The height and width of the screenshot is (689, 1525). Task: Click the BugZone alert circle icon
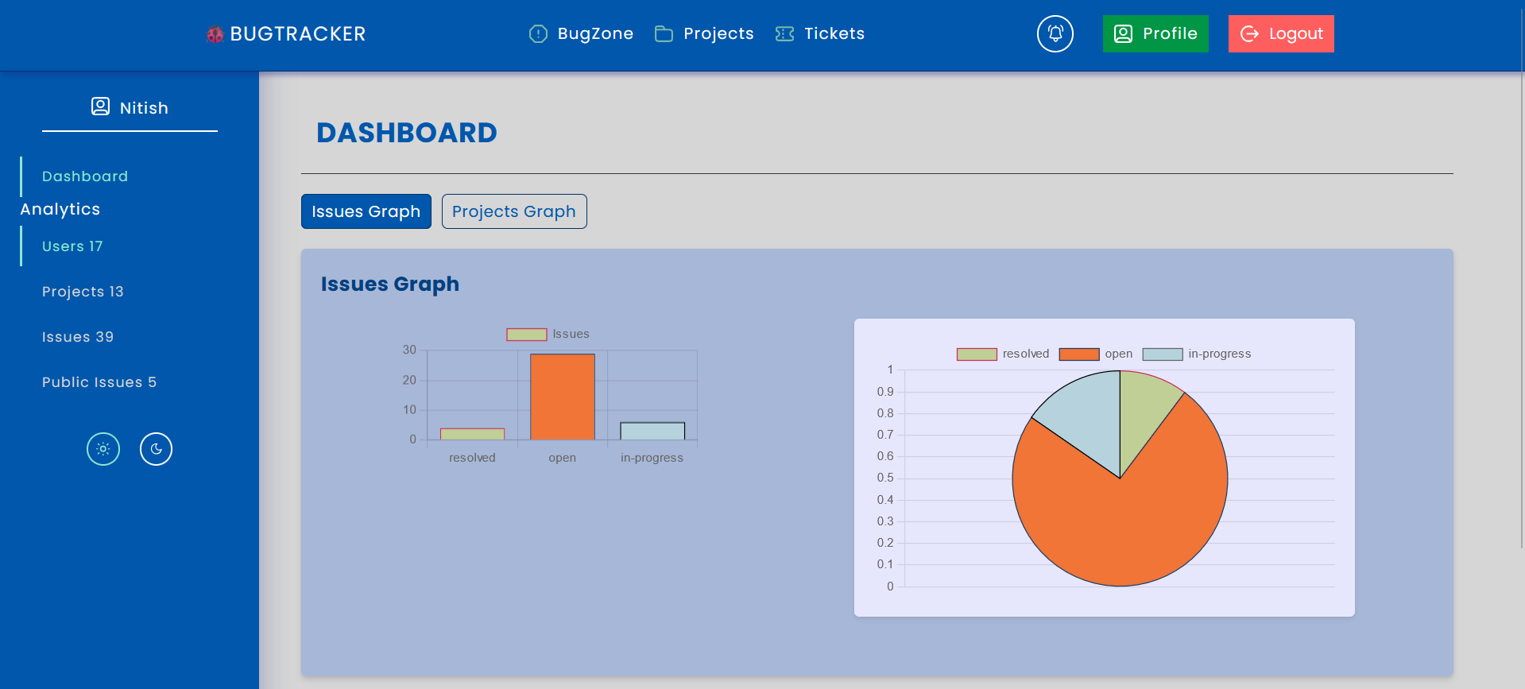click(x=538, y=33)
